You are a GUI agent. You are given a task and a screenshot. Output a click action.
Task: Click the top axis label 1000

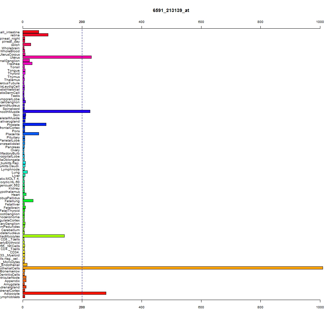click(320, 22)
